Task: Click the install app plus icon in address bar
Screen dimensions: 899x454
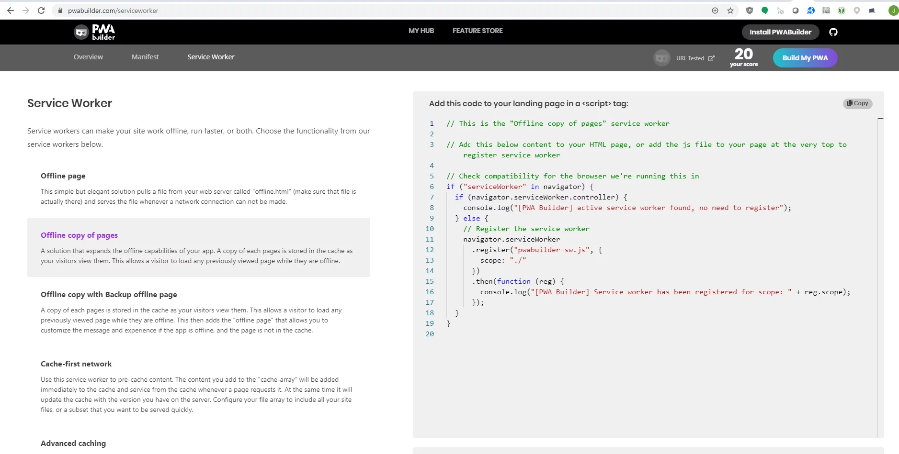Action: point(715,11)
